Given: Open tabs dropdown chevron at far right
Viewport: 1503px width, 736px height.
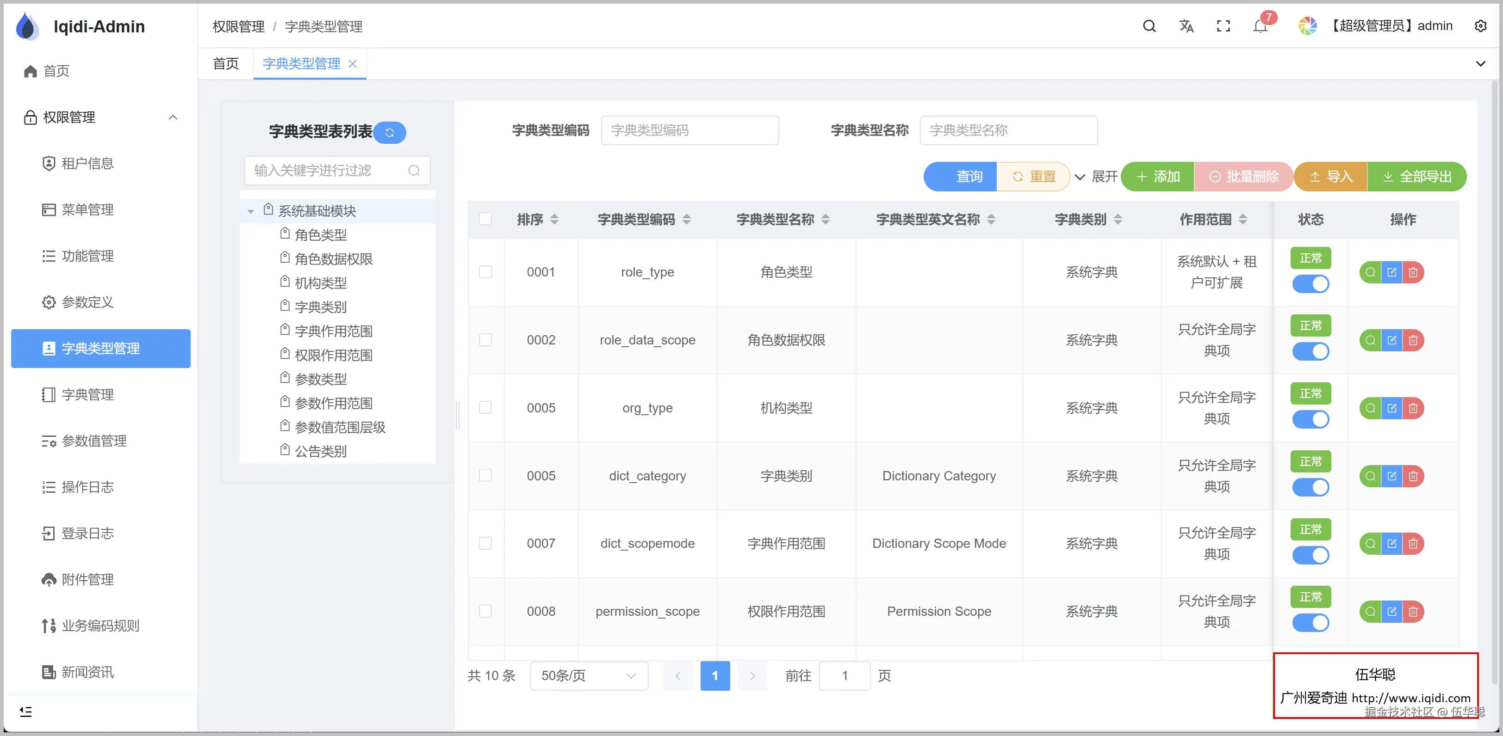Looking at the screenshot, I should [1481, 64].
